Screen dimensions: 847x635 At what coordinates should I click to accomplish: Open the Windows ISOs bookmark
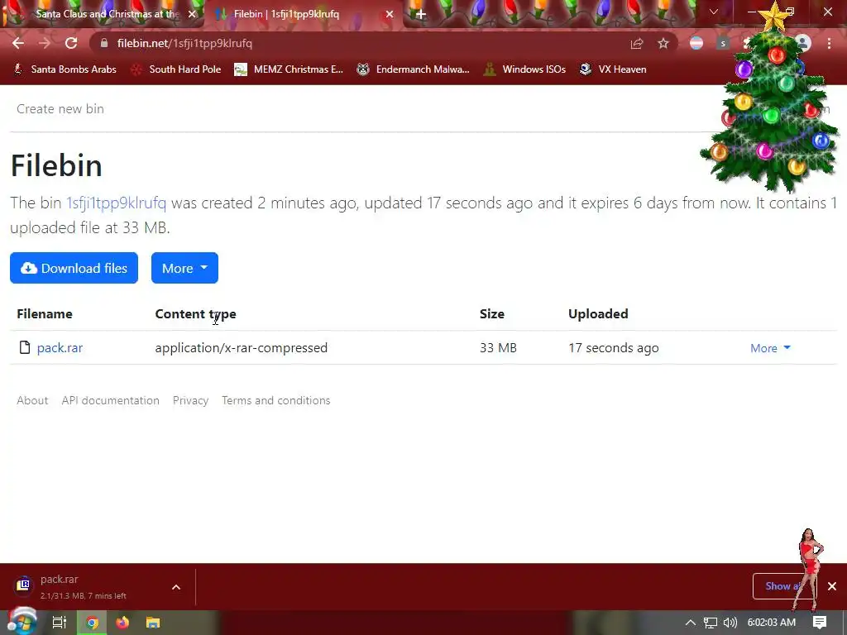[525, 69]
